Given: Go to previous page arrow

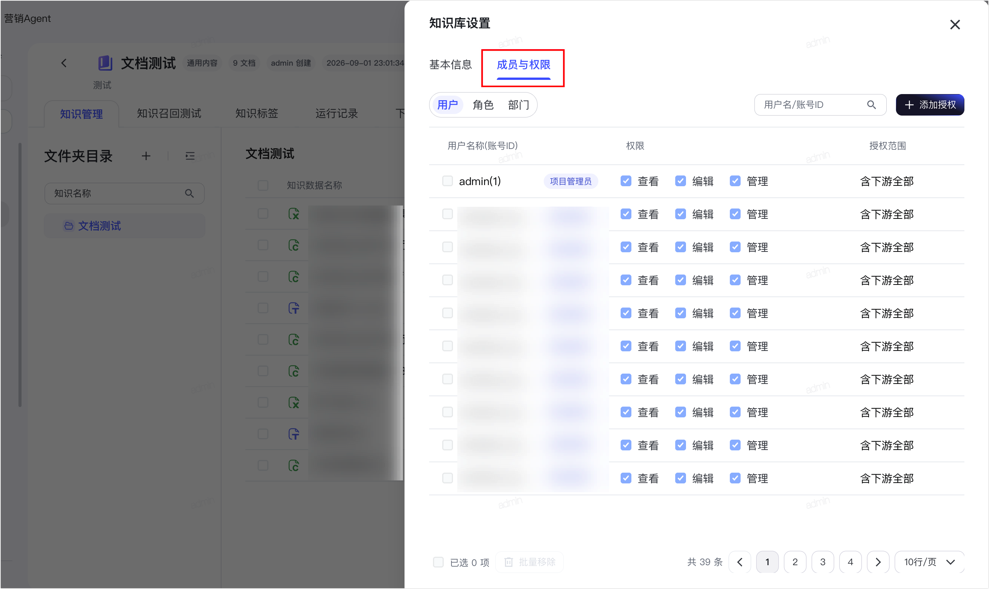Looking at the screenshot, I should [x=739, y=562].
